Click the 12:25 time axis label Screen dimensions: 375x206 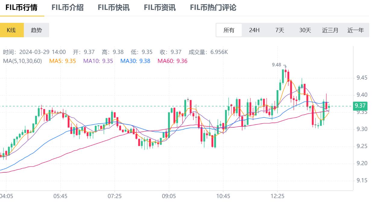click(x=277, y=196)
